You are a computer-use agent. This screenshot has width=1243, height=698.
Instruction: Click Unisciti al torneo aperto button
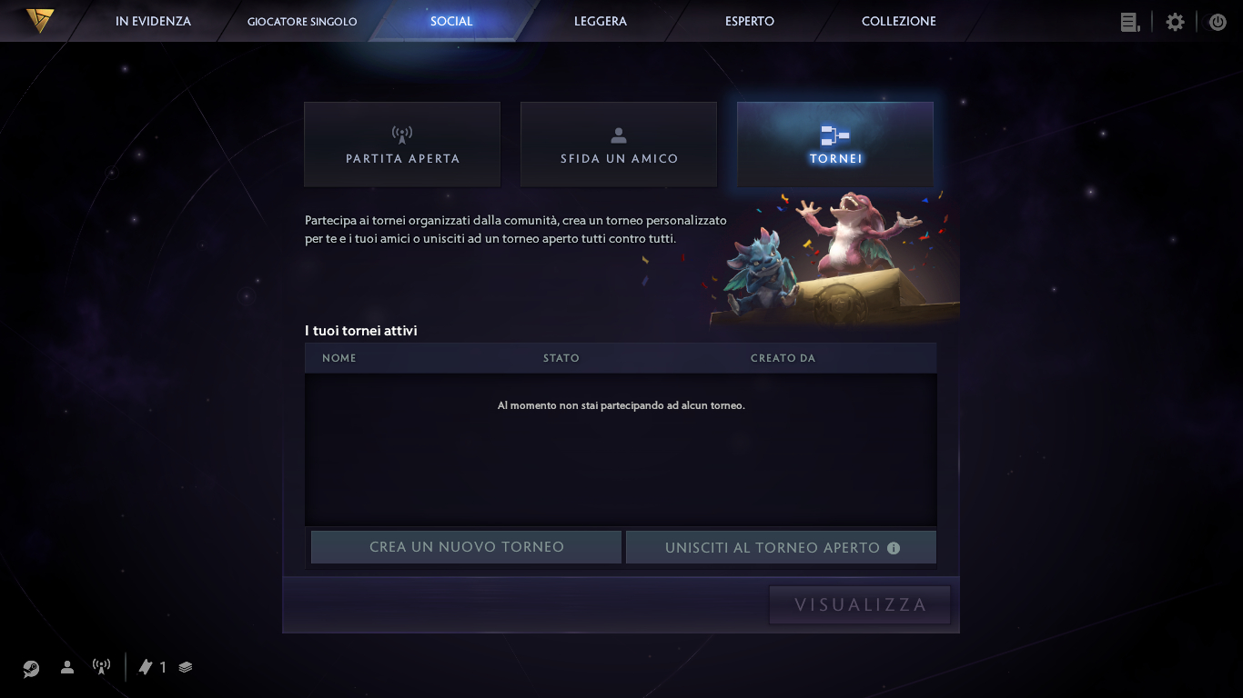(x=781, y=547)
